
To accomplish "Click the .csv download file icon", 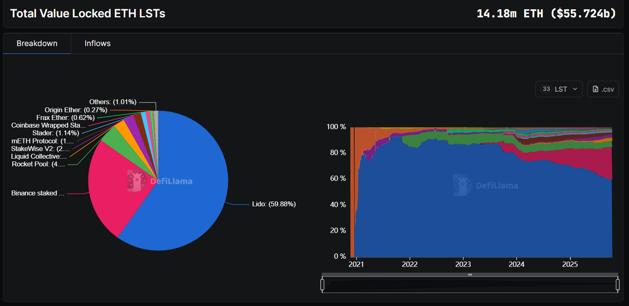I will click(x=595, y=89).
